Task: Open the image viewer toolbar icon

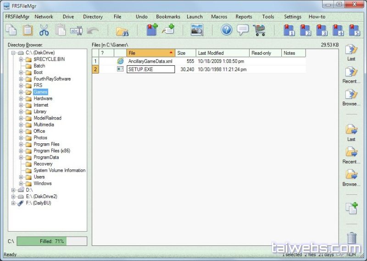Action: [x=197, y=30]
